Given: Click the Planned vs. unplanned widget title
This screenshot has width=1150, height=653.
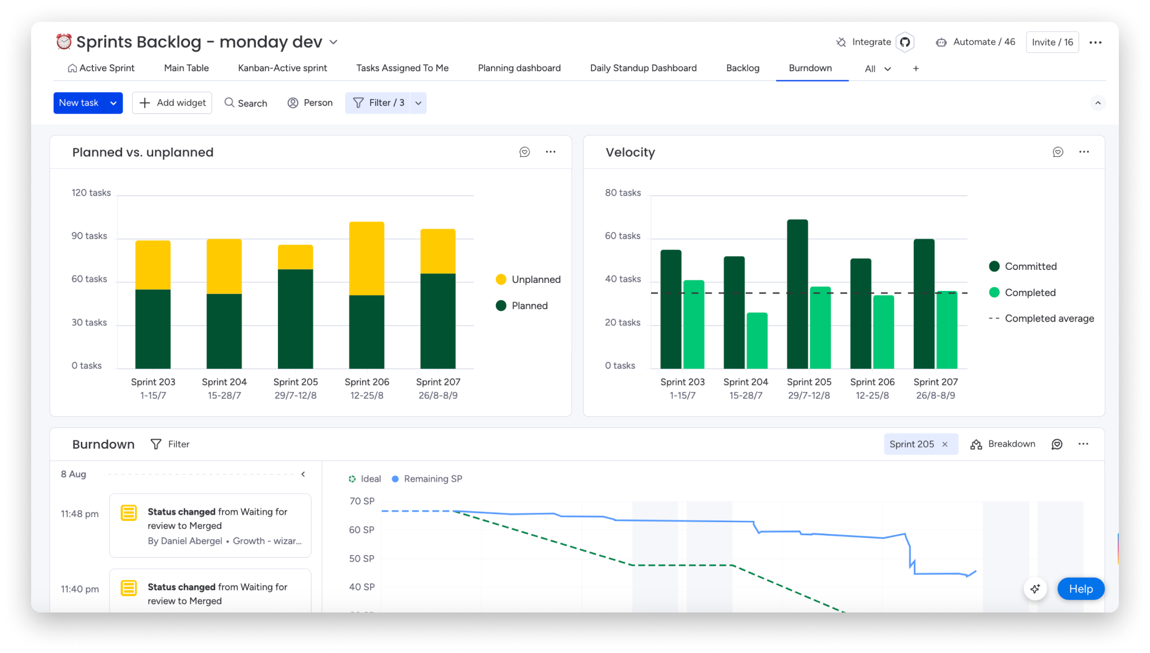Looking at the screenshot, I should tap(143, 152).
